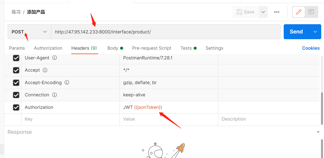The image size is (324, 158).
Task: Uncheck the Accept-Encoding header checkbox
Action: tap(16, 83)
